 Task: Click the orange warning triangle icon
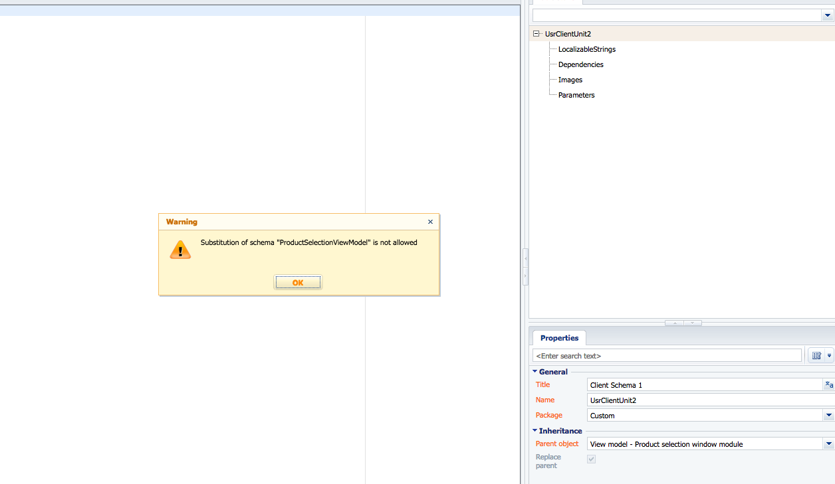tap(180, 250)
